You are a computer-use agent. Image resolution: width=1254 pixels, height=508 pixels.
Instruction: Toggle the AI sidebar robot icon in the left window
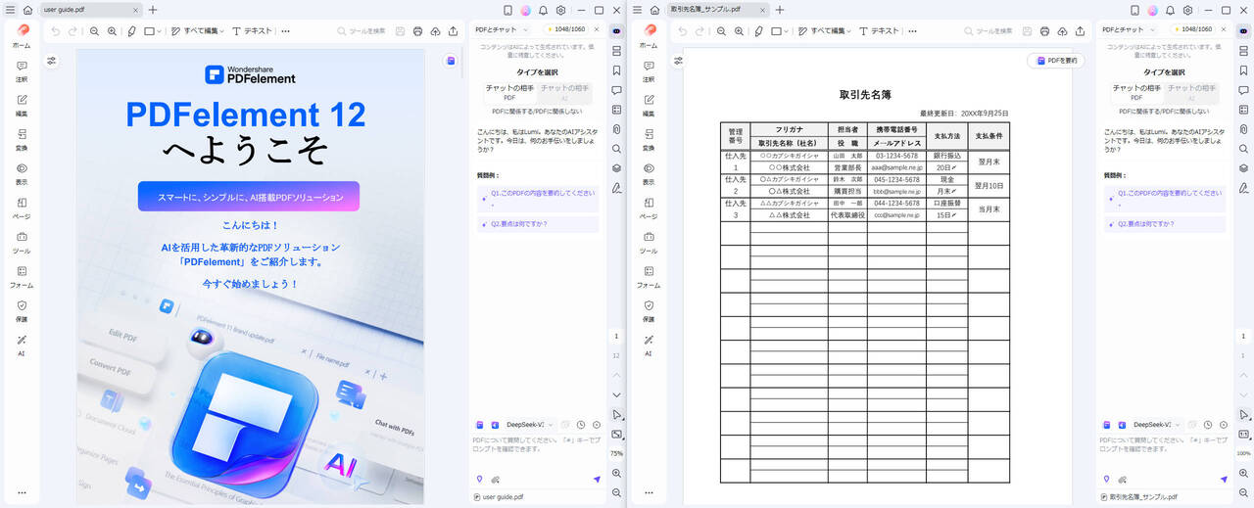[616, 31]
